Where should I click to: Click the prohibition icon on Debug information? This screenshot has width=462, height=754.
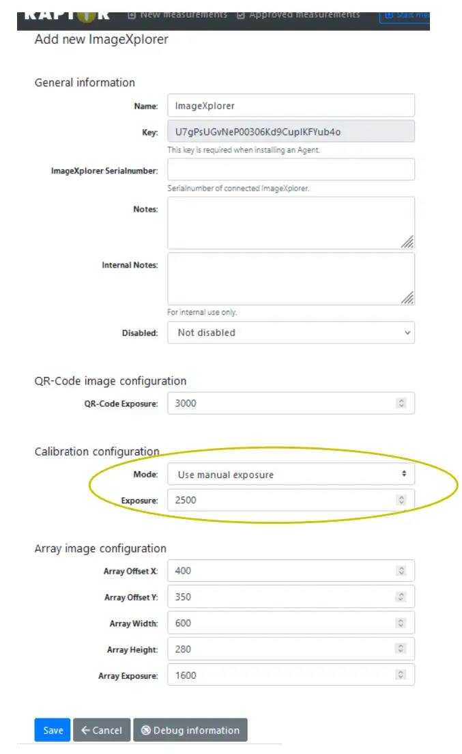145,729
